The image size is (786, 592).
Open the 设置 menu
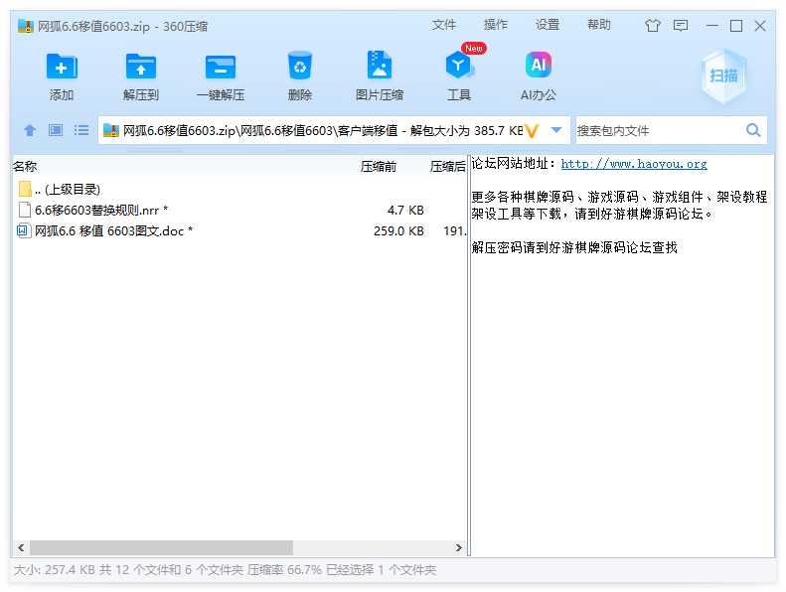coord(547,25)
